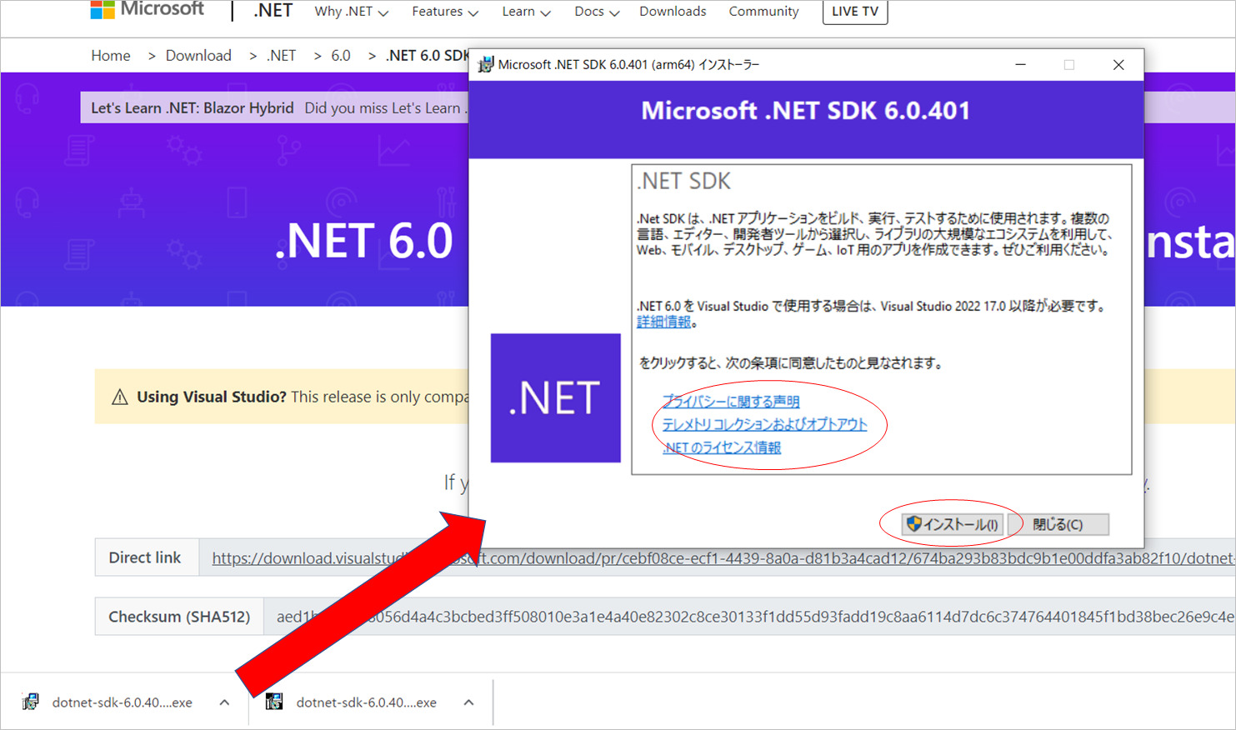
Task: Open the Features dropdown
Action: click(444, 12)
